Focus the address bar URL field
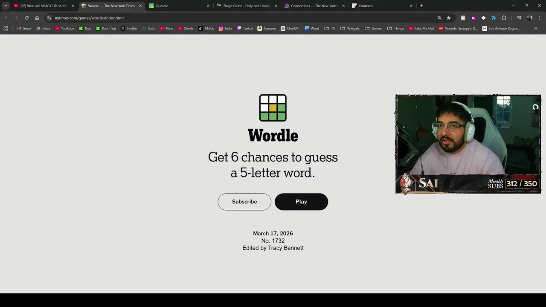 pos(243,18)
